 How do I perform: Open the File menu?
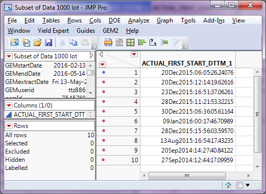(12, 20)
